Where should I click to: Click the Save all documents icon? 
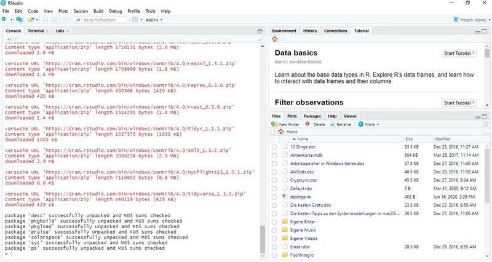pyautogui.click(x=54, y=20)
